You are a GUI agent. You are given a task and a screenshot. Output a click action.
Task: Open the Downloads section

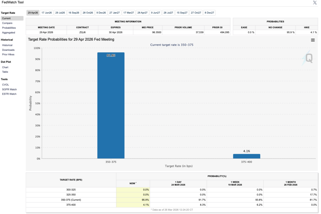(8, 50)
